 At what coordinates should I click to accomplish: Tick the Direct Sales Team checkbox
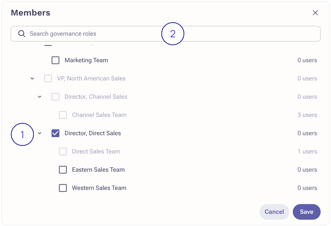[63, 151]
